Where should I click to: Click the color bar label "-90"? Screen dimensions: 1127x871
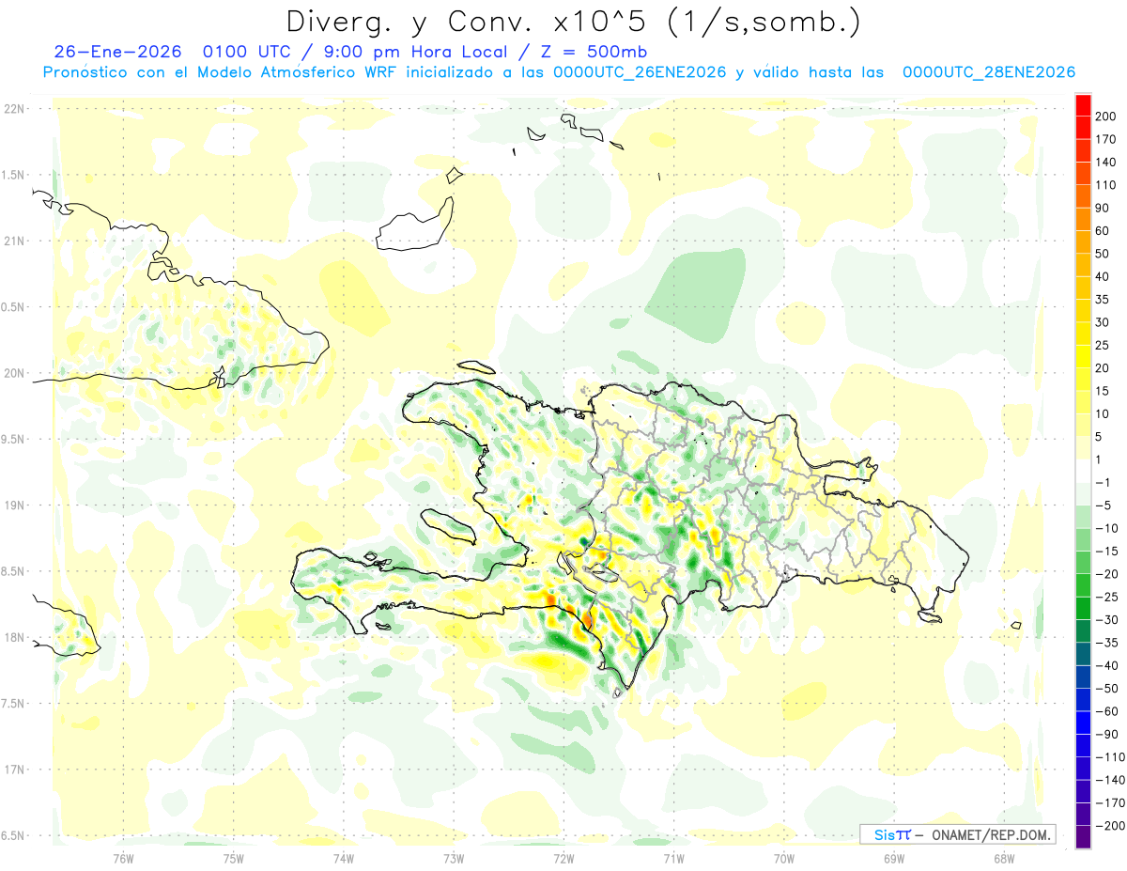point(1106,735)
